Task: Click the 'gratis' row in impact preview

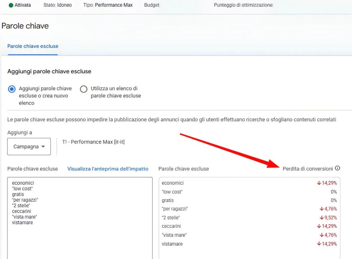Action: pyautogui.click(x=249, y=200)
